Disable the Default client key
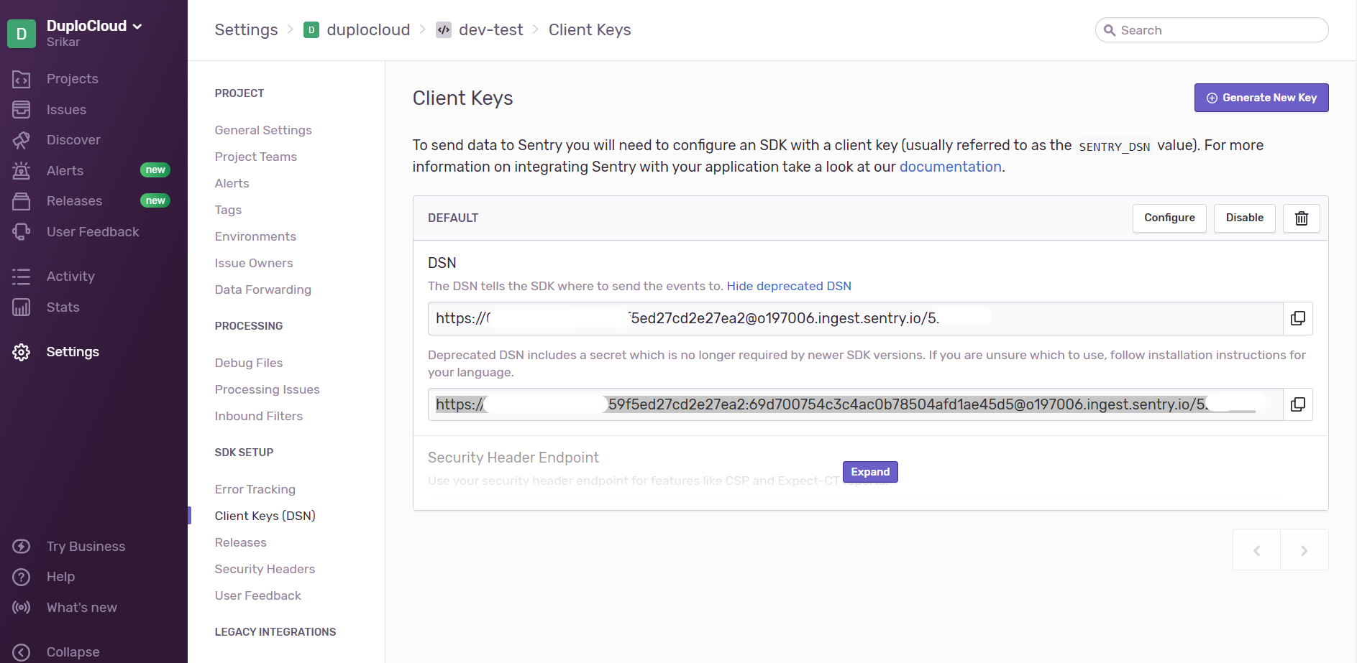This screenshot has width=1357, height=663. [x=1244, y=218]
